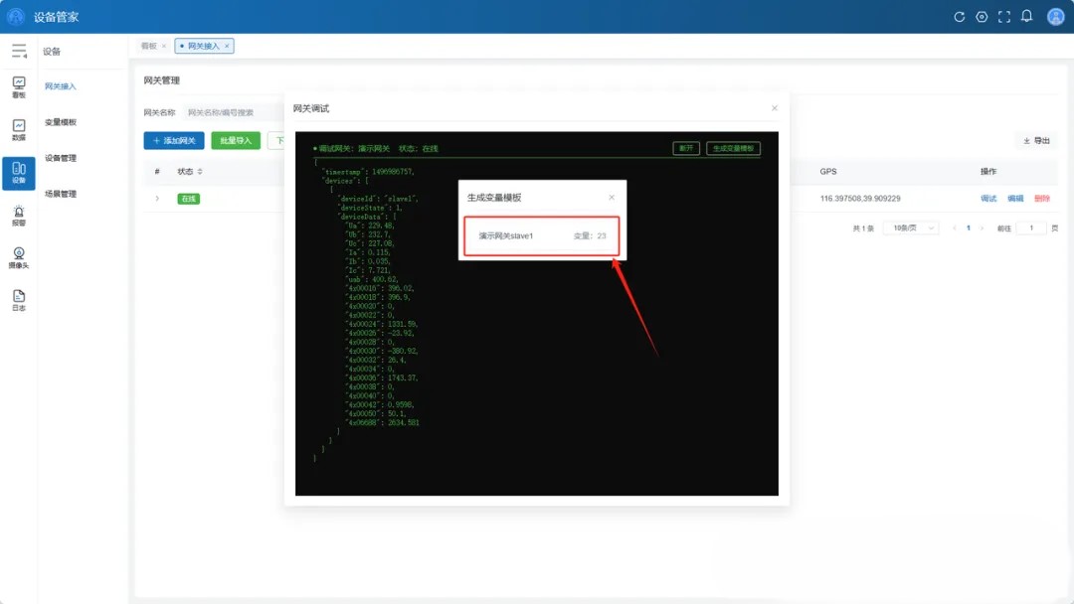Select the 设备 sidebar icon
The height and width of the screenshot is (604, 1074).
(19, 173)
